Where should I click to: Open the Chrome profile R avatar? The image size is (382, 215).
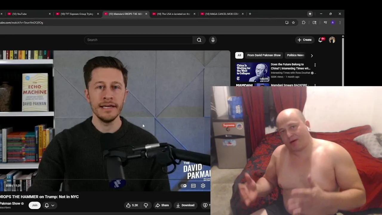(332, 22)
